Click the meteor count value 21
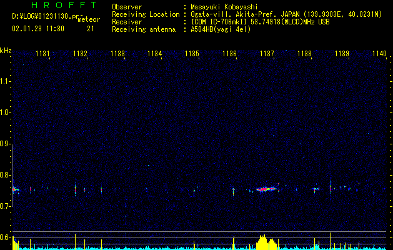The width and height of the screenshot is (393, 250). pyautogui.click(x=91, y=29)
